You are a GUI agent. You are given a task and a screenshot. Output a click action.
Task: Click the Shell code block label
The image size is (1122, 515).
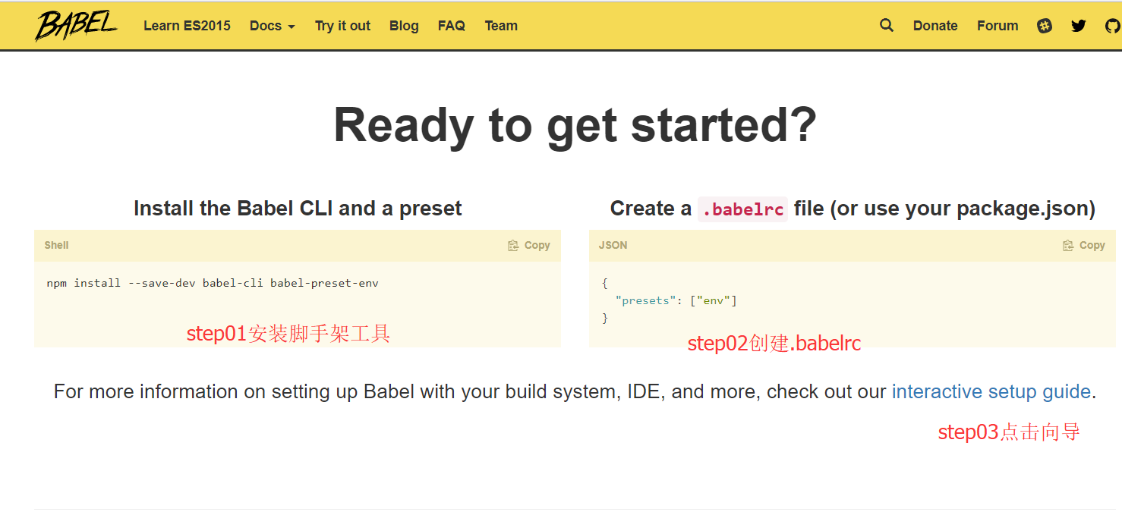tap(56, 245)
